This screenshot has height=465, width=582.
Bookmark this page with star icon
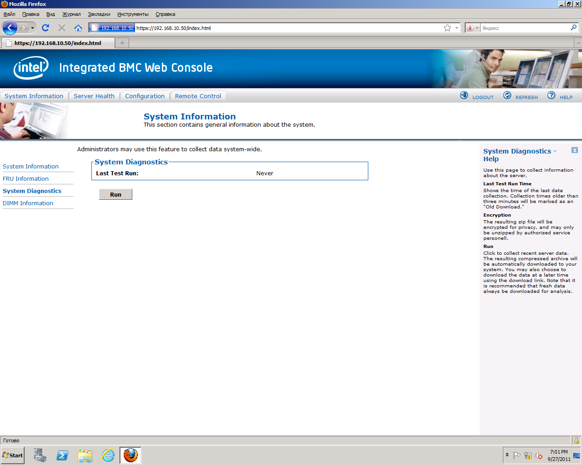click(447, 28)
